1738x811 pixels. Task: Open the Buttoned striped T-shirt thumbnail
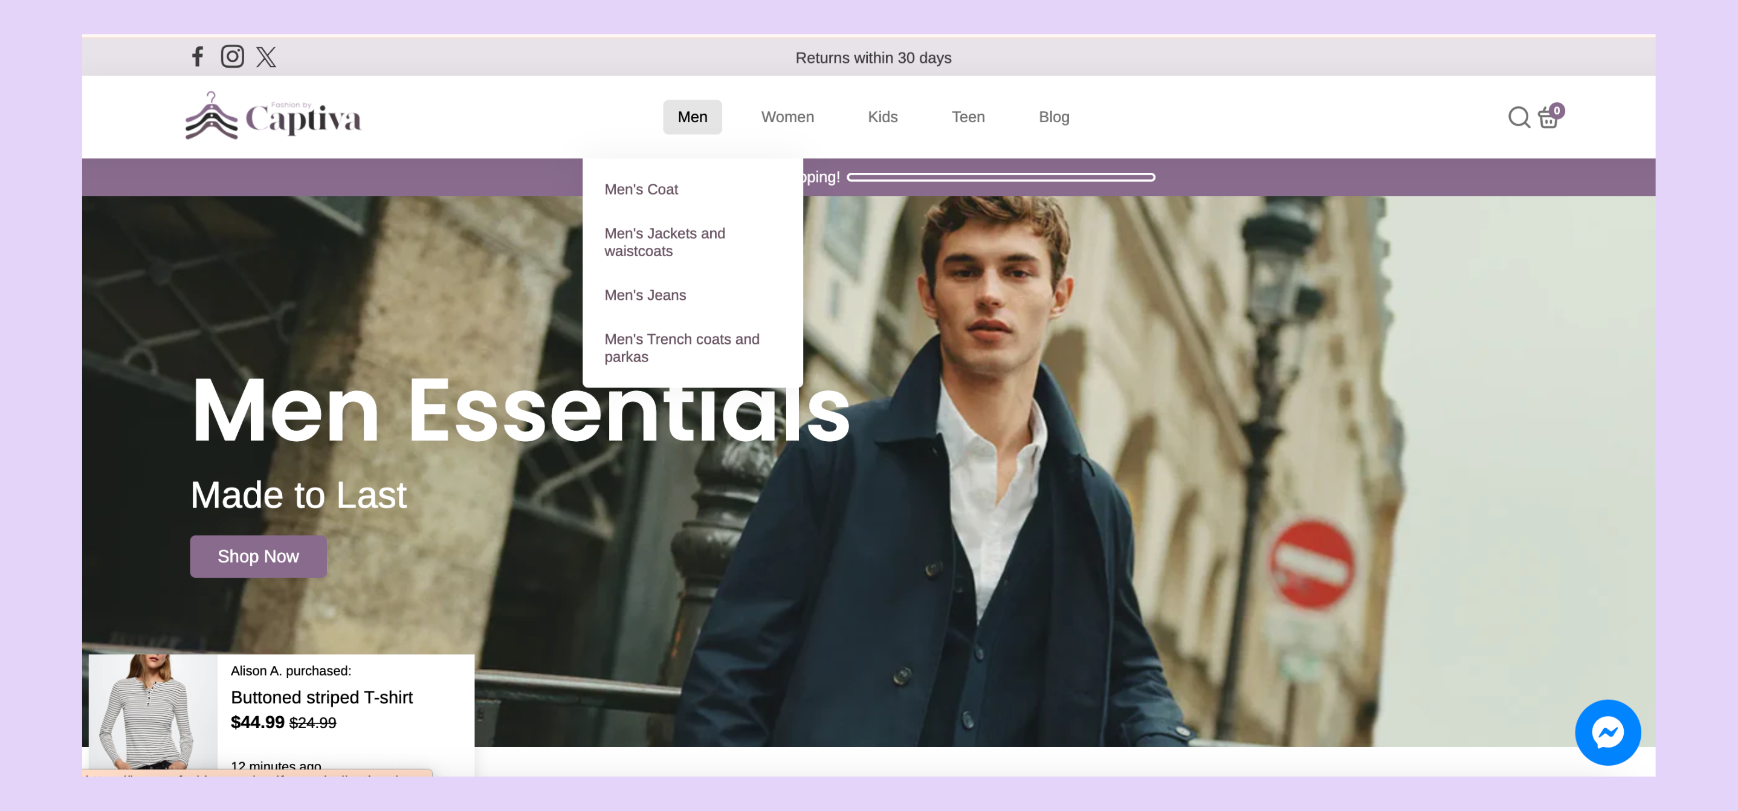coord(152,712)
